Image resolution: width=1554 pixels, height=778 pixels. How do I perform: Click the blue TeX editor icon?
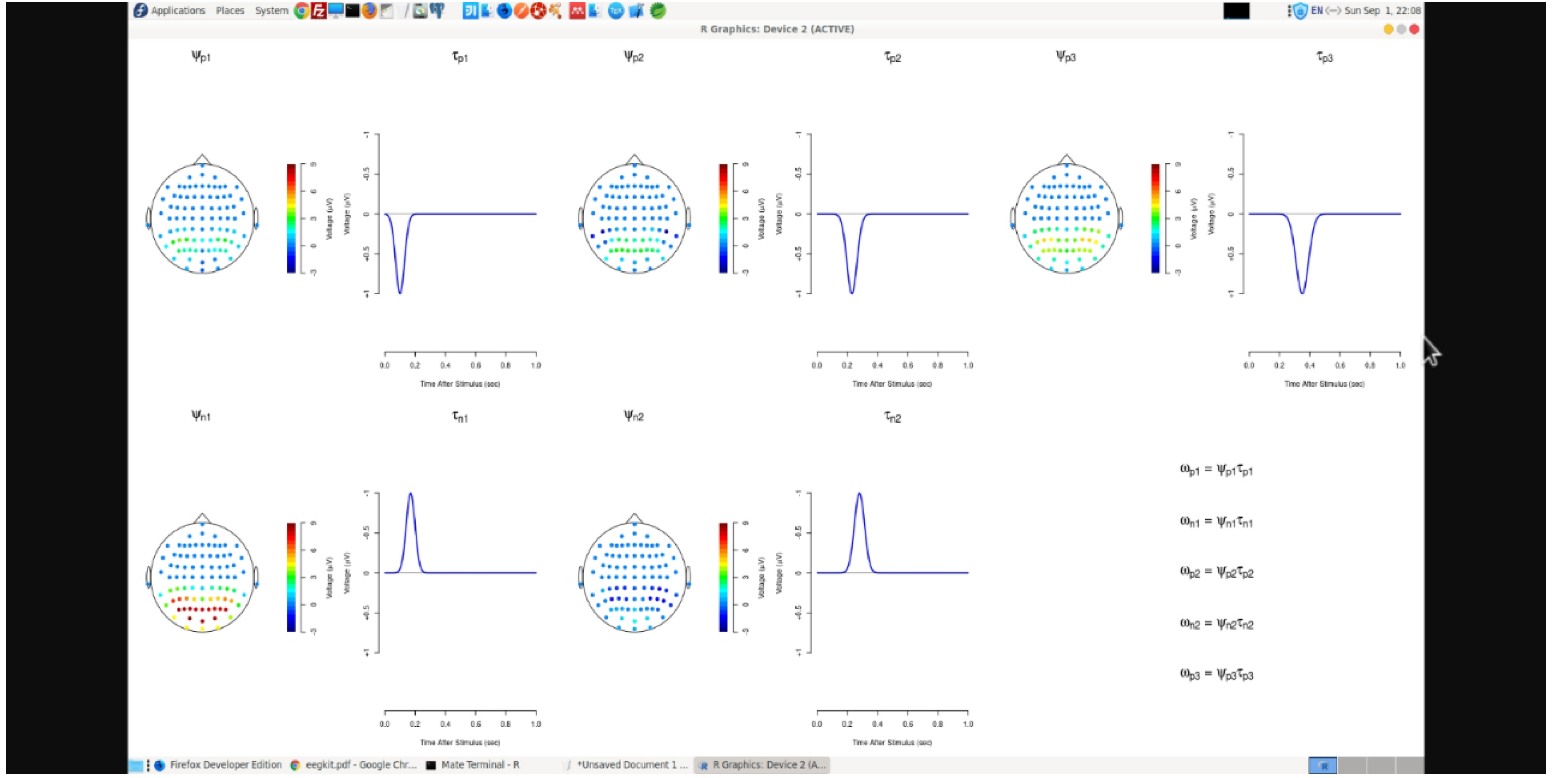[616, 11]
